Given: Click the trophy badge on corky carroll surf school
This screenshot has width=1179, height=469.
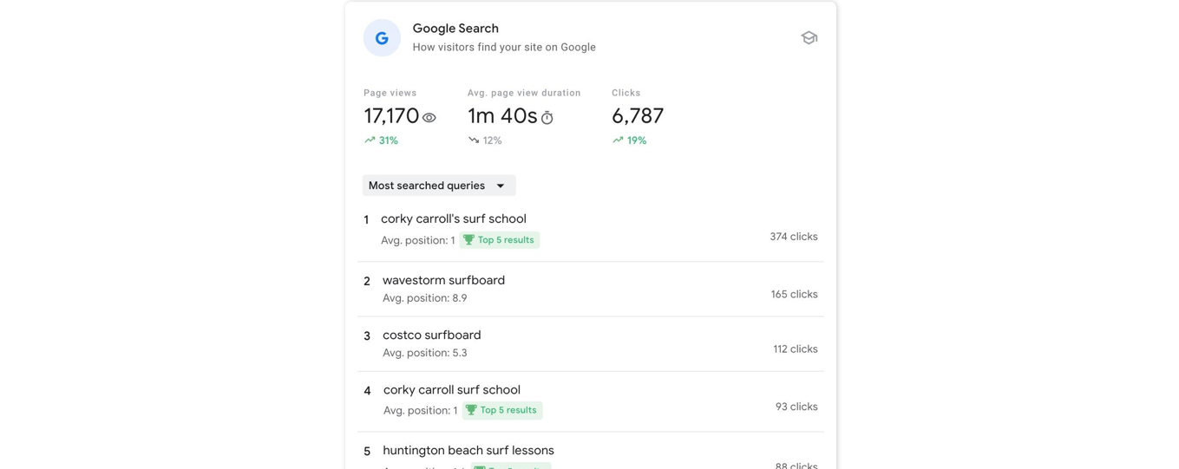Looking at the screenshot, I should [502, 410].
